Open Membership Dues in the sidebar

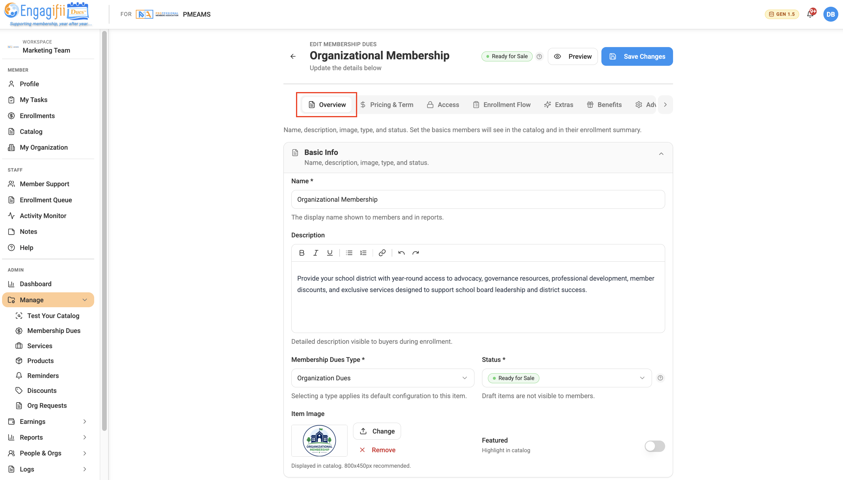click(x=54, y=331)
